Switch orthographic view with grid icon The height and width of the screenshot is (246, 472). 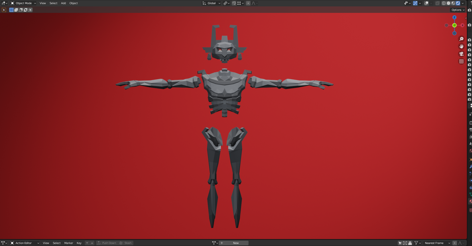pyautogui.click(x=461, y=61)
